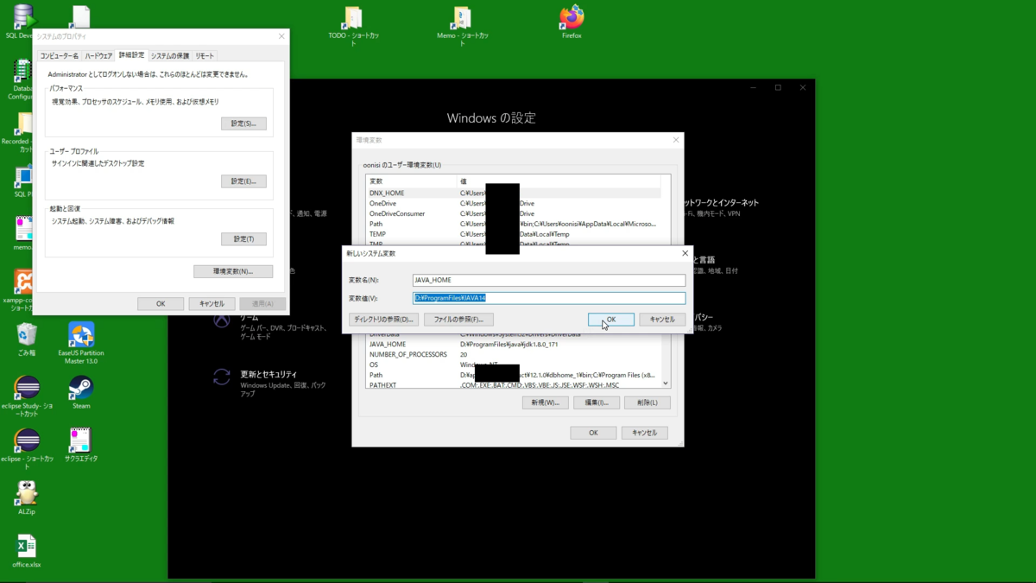Open the ALZip desktop icon
Screen dimensions: 1036x583
(27, 498)
